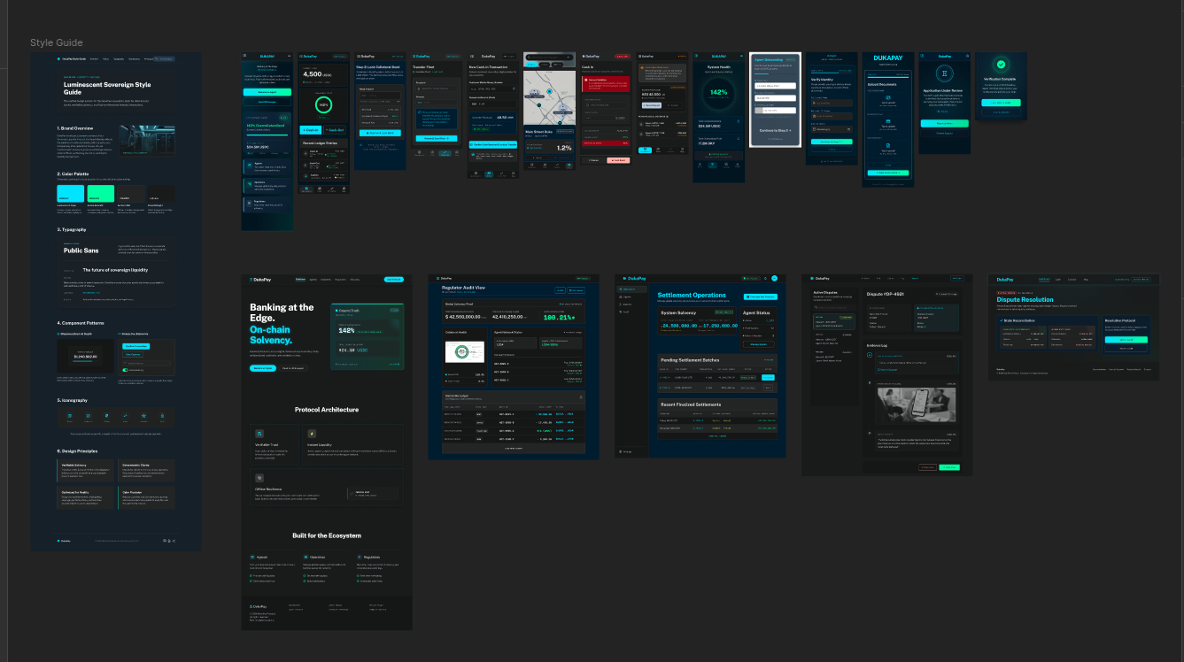Click the street map in the Main Street Duka frame
Screen dimensions: 1184x662
[548, 96]
